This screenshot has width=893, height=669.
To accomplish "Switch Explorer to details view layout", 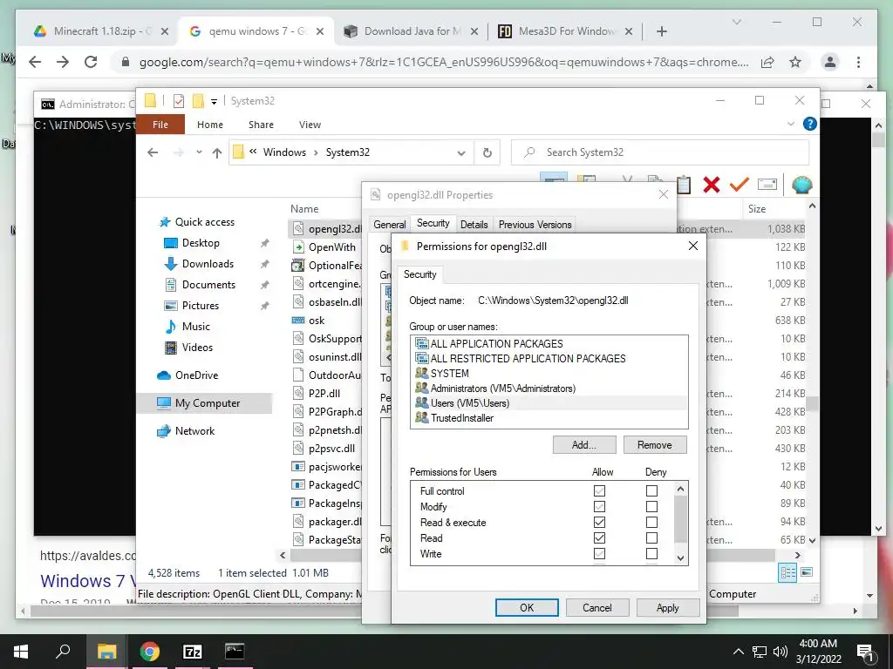I will pos(787,572).
